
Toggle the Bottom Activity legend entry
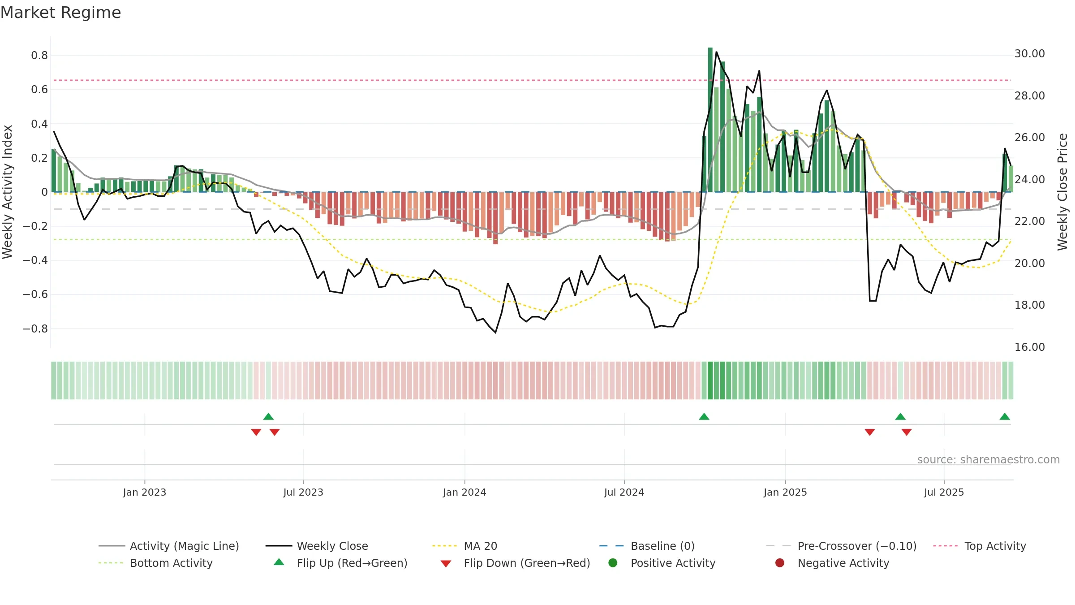[x=155, y=563]
